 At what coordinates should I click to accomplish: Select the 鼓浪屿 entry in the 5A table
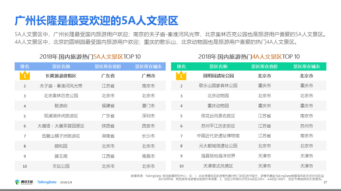(x=61, y=106)
